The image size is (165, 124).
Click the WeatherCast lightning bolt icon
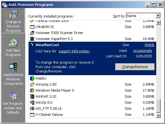pos(32,45)
